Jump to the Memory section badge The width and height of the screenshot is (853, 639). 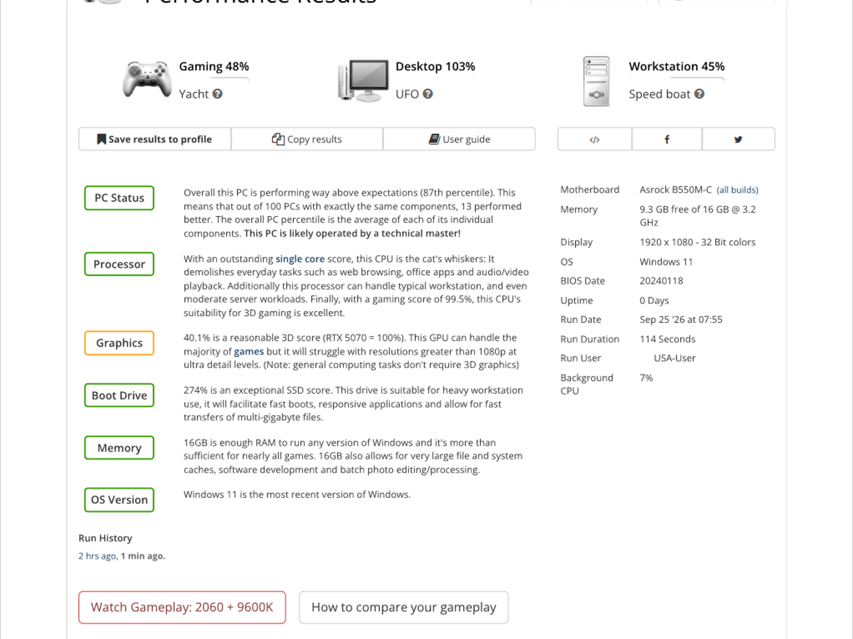119,448
